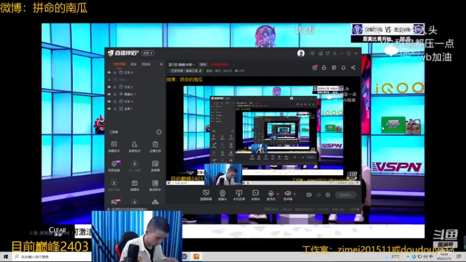This screenshot has width=466, height=262.
Task: Open taskbar notification center icon
Action: 459,257
